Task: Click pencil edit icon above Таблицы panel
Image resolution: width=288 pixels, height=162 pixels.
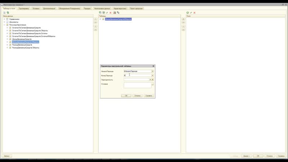Action: [x=107, y=12]
